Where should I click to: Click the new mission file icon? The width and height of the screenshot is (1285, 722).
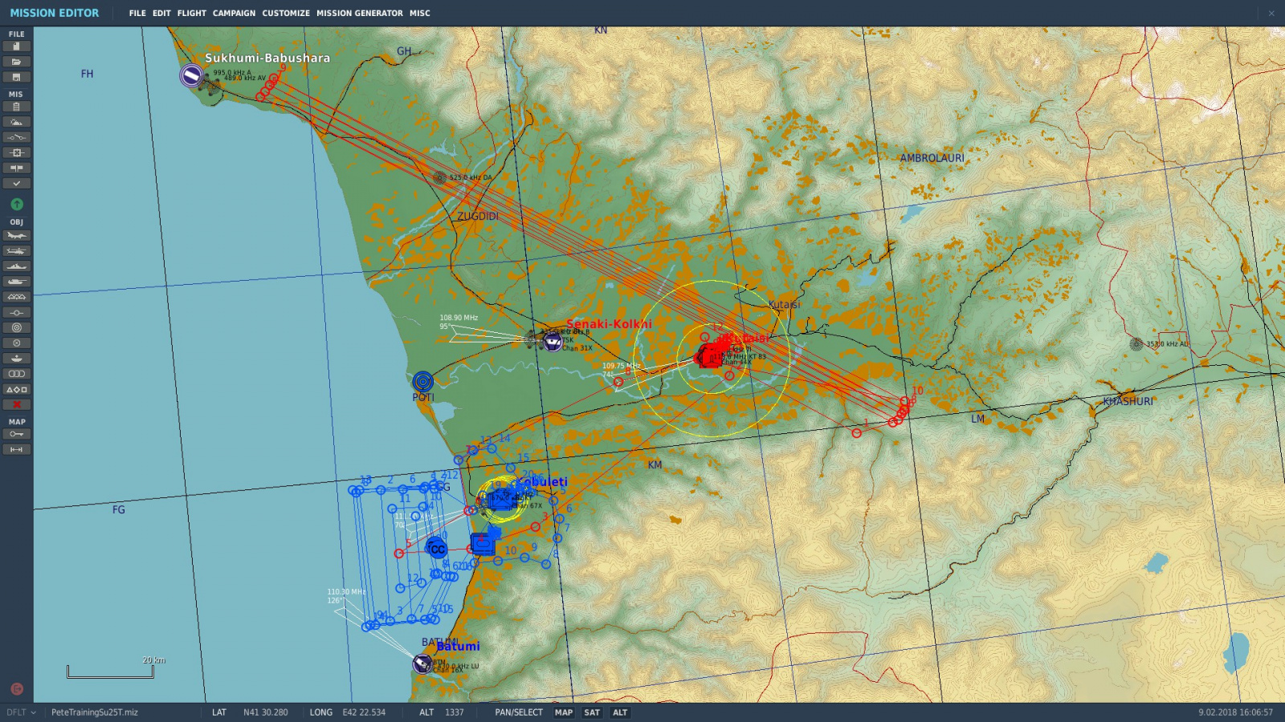(x=16, y=47)
